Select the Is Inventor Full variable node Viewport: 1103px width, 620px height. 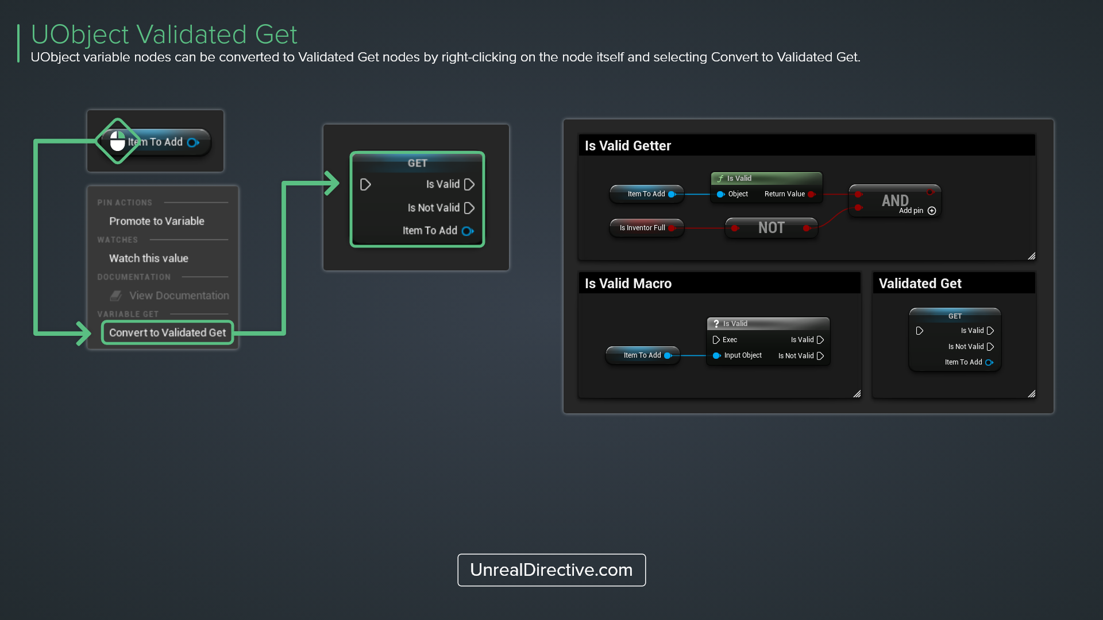click(643, 227)
